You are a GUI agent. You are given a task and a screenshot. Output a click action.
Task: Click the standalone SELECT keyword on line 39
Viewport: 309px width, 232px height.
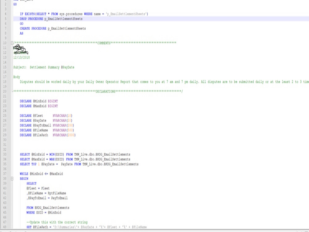pyautogui.click(x=32, y=183)
